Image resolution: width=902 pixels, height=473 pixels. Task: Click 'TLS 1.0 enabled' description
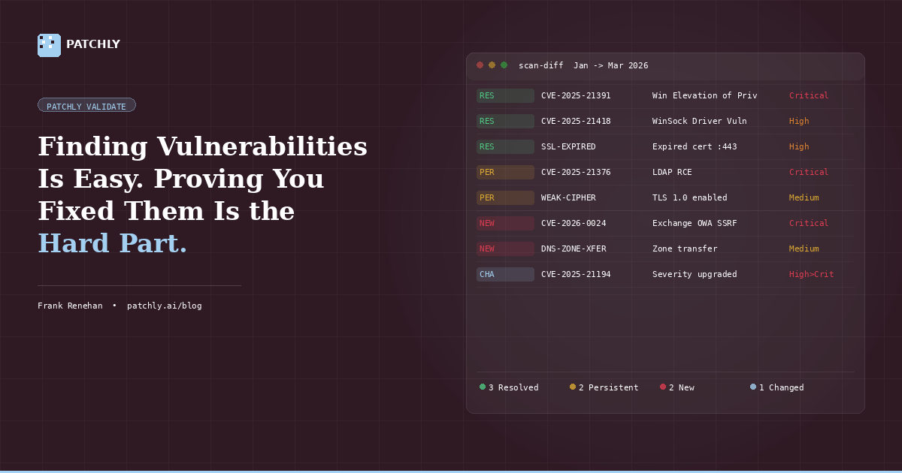(x=690, y=197)
